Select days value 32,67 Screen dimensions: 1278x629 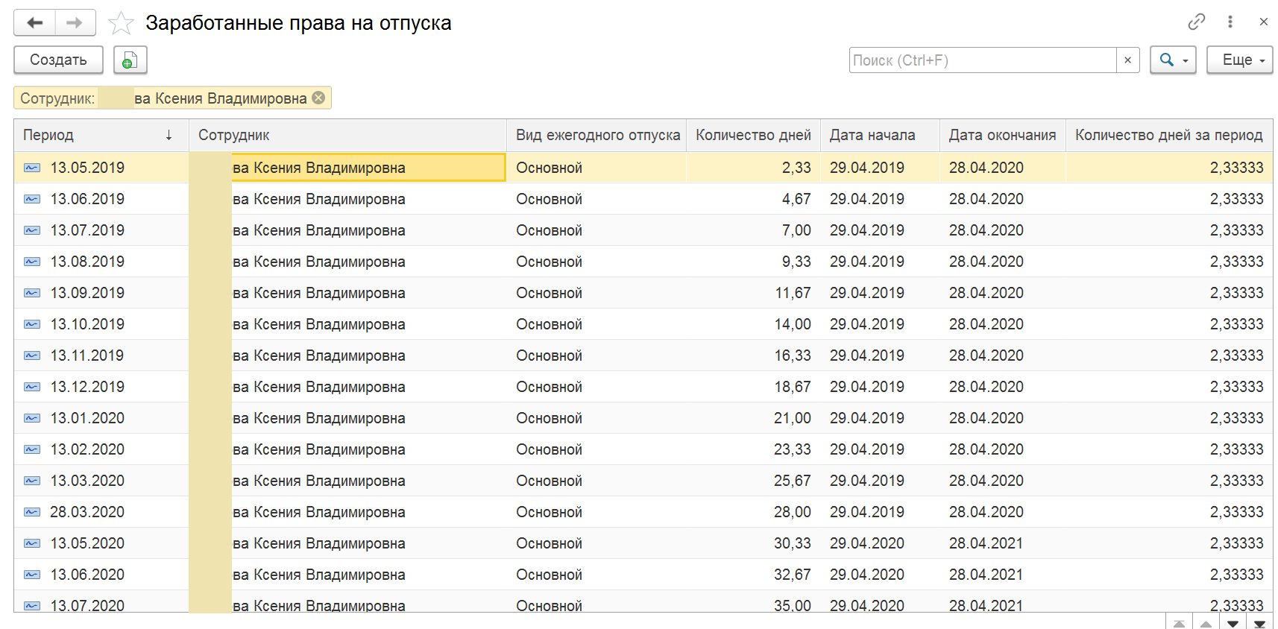coord(793,575)
